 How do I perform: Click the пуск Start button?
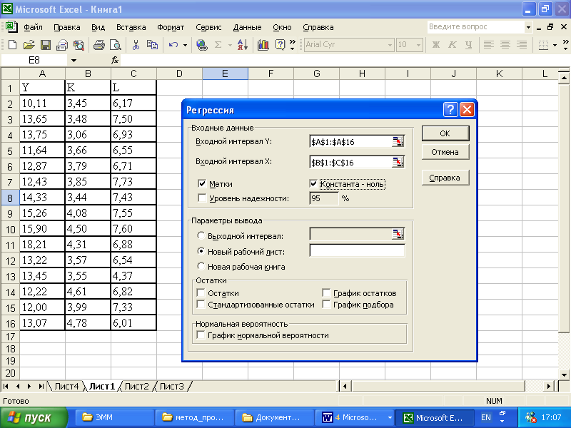pyautogui.click(x=34, y=417)
